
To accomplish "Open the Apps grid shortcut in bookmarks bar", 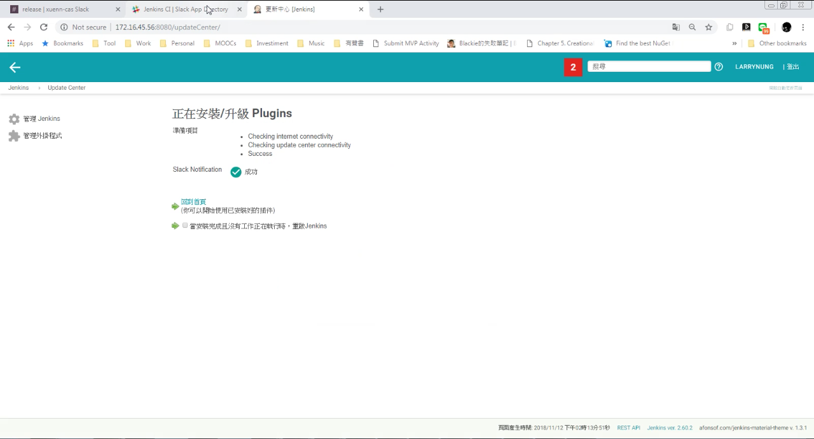I will [20, 43].
